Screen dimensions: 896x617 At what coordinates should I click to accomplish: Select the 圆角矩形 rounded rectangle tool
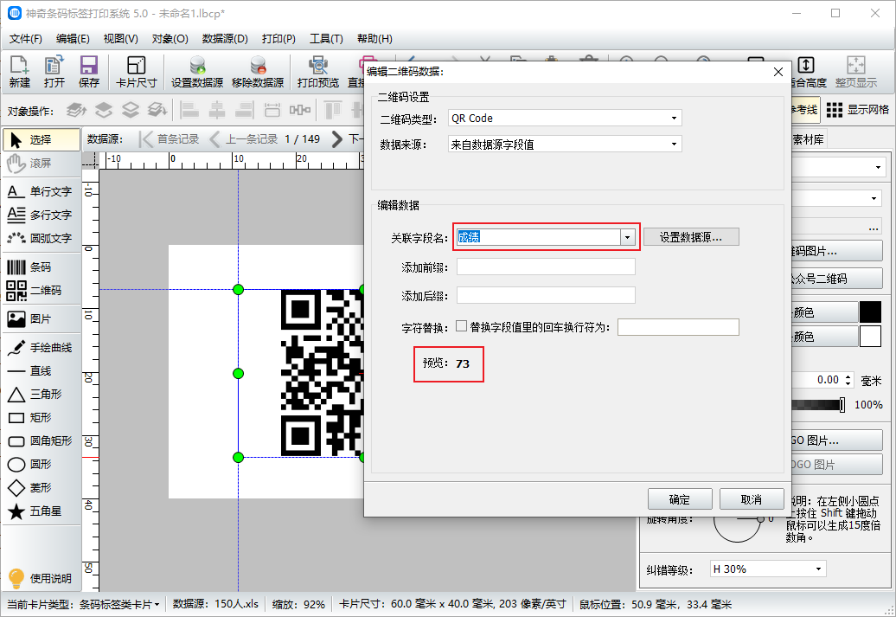42,440
